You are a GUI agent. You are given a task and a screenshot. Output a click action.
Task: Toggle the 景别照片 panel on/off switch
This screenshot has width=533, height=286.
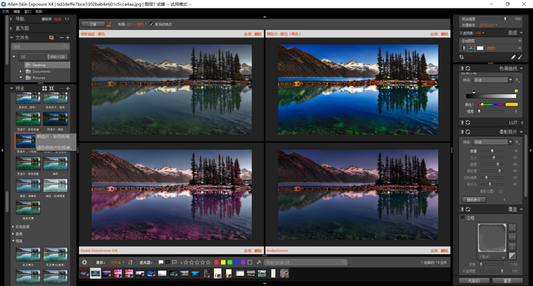[461, 132]
